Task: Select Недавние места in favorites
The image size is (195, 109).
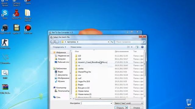Action: pos(62,56)
